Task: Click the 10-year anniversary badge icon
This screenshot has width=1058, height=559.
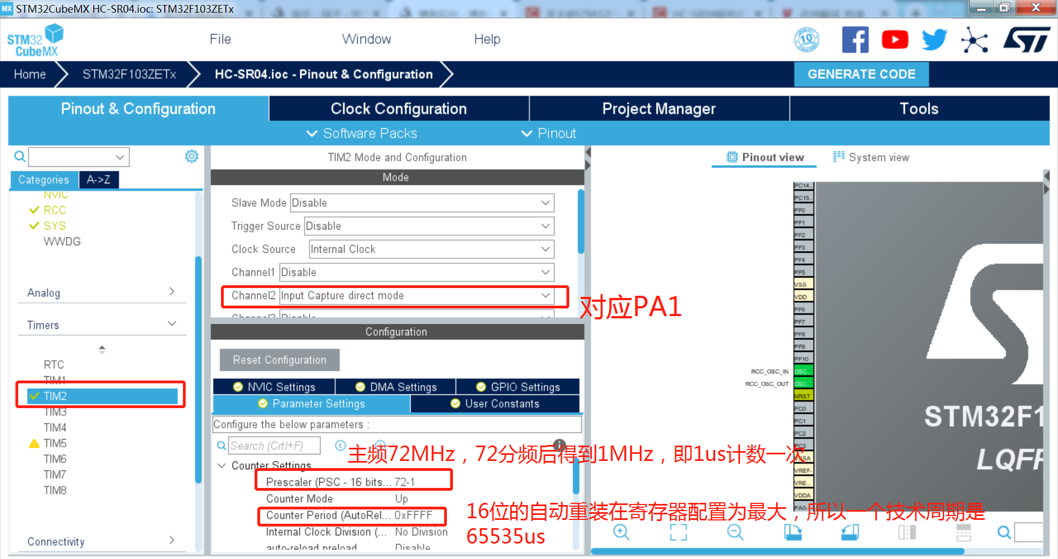Action: coord(807,40)
